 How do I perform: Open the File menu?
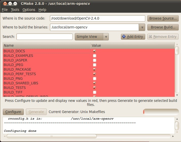pyautogui.click(x=5, y=10)
